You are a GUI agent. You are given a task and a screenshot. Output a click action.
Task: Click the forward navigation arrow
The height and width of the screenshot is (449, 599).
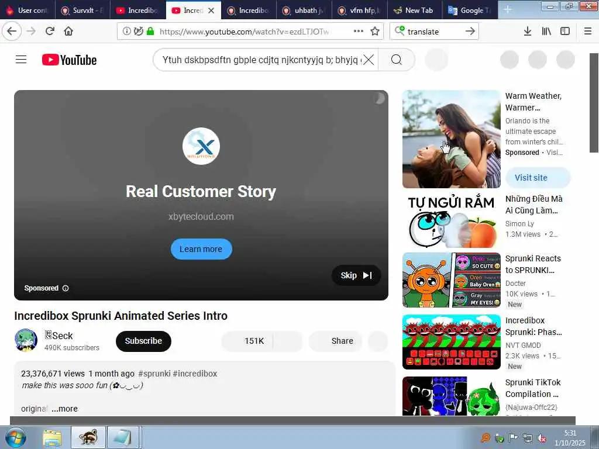31,32
